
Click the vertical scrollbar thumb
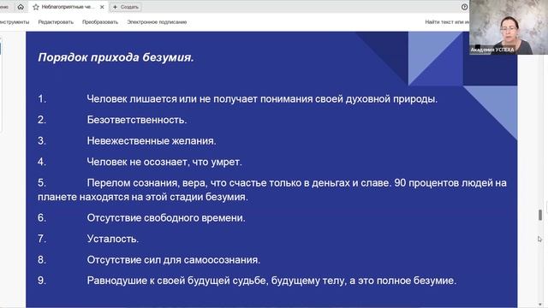(540, 215)
